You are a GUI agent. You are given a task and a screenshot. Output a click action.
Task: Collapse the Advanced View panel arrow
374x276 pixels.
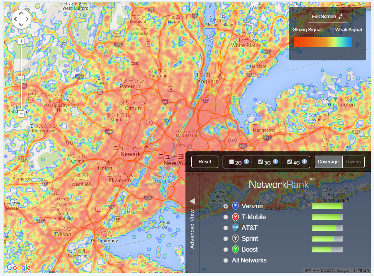tap(192, 201)
